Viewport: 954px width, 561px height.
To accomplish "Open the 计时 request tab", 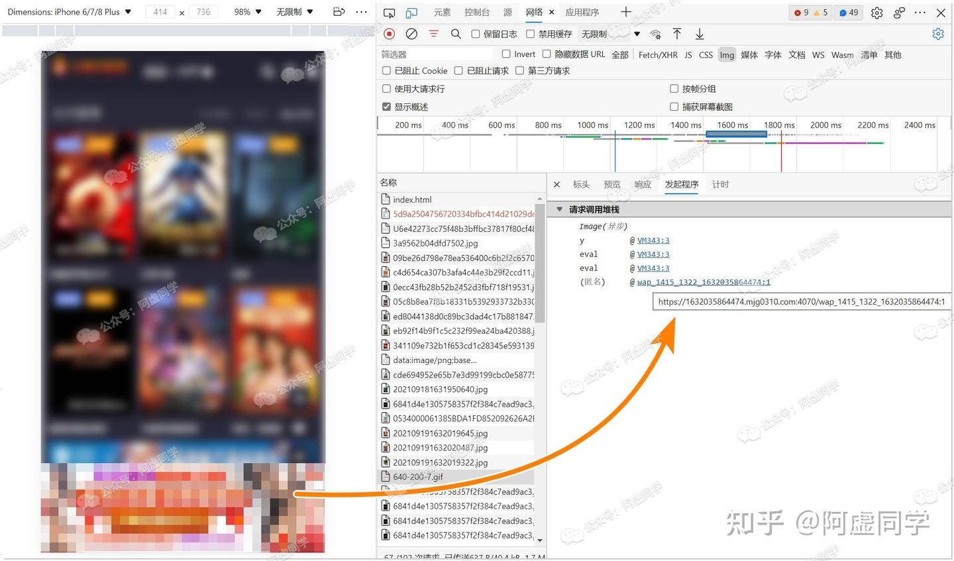I will pyautogui.click(x=720, y=185).
